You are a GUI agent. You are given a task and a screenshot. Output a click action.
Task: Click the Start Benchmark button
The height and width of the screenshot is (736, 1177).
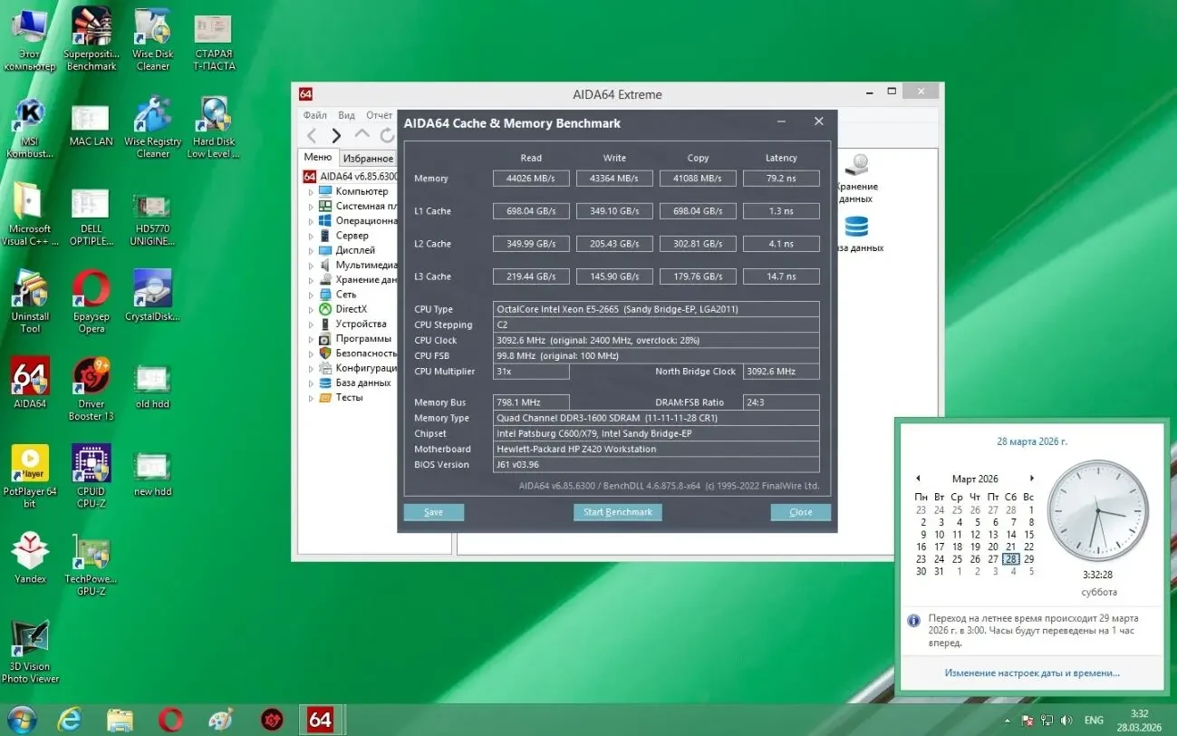617,512
